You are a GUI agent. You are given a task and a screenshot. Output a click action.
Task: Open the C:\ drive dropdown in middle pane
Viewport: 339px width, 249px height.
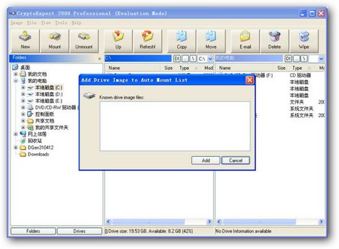pyautogui.click(x=210, y=59)
